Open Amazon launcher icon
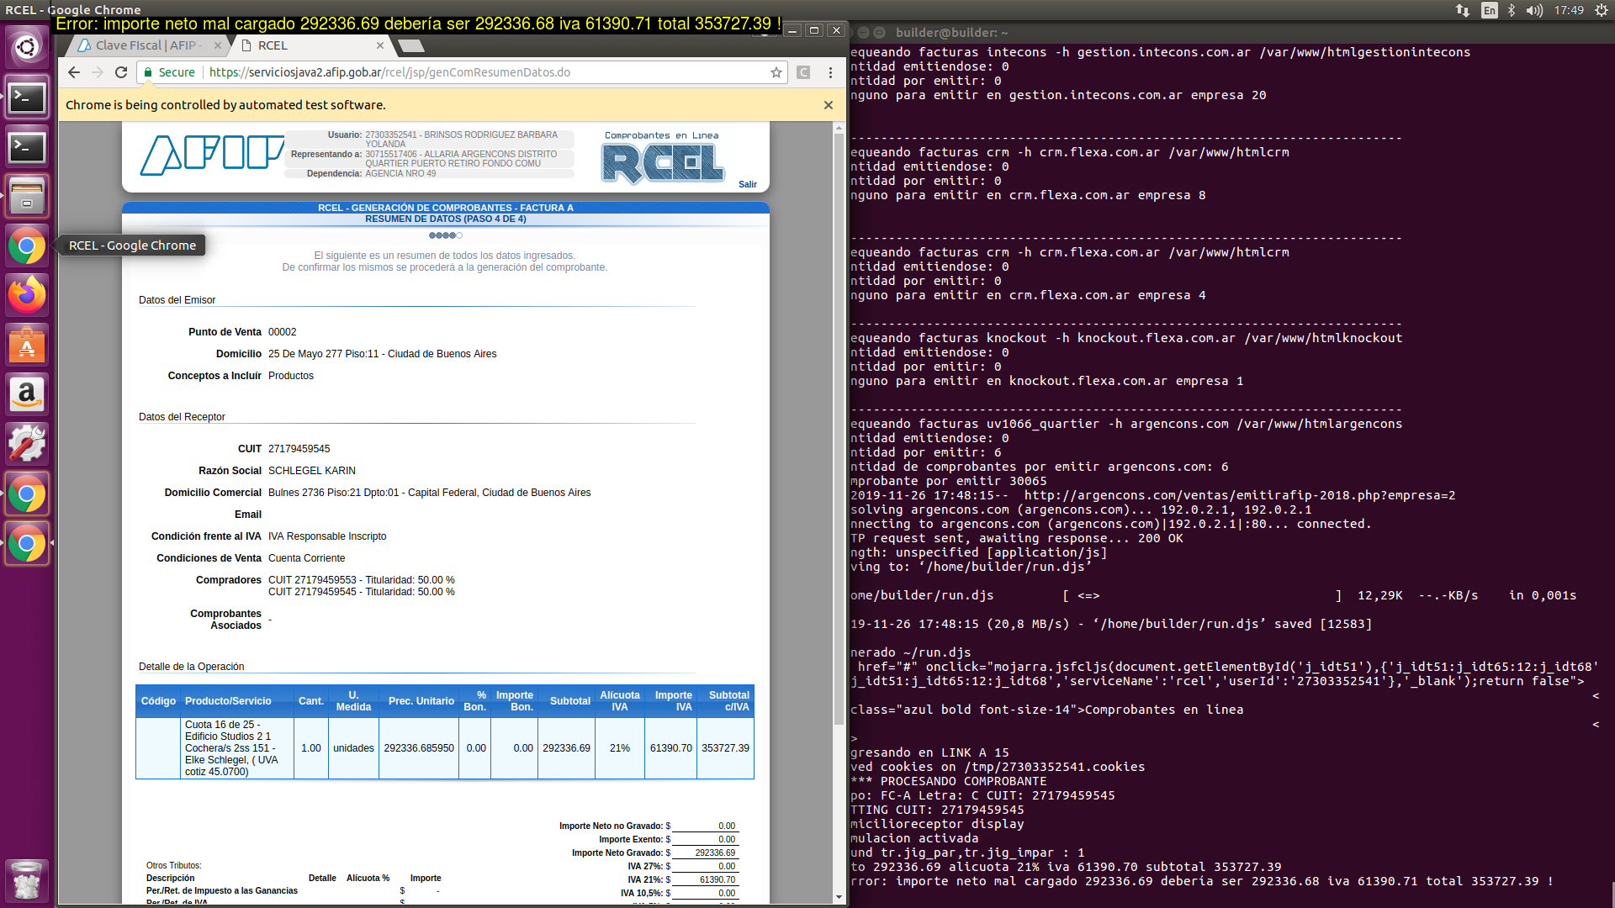The height and width of the screenshot is (908, 1615). [x=27, y=394]
